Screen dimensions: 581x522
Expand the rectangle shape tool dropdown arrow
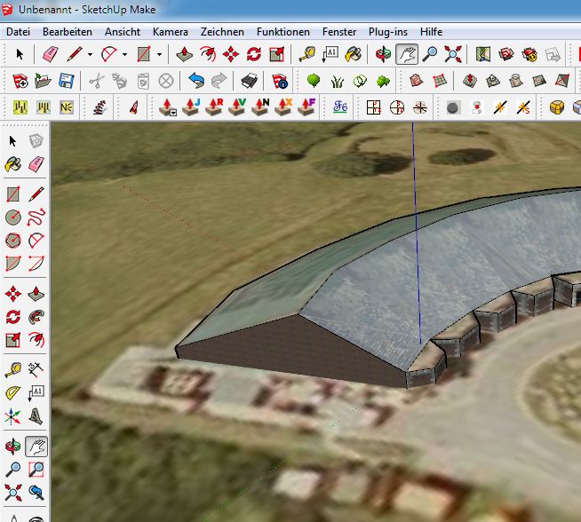[159, 54]
